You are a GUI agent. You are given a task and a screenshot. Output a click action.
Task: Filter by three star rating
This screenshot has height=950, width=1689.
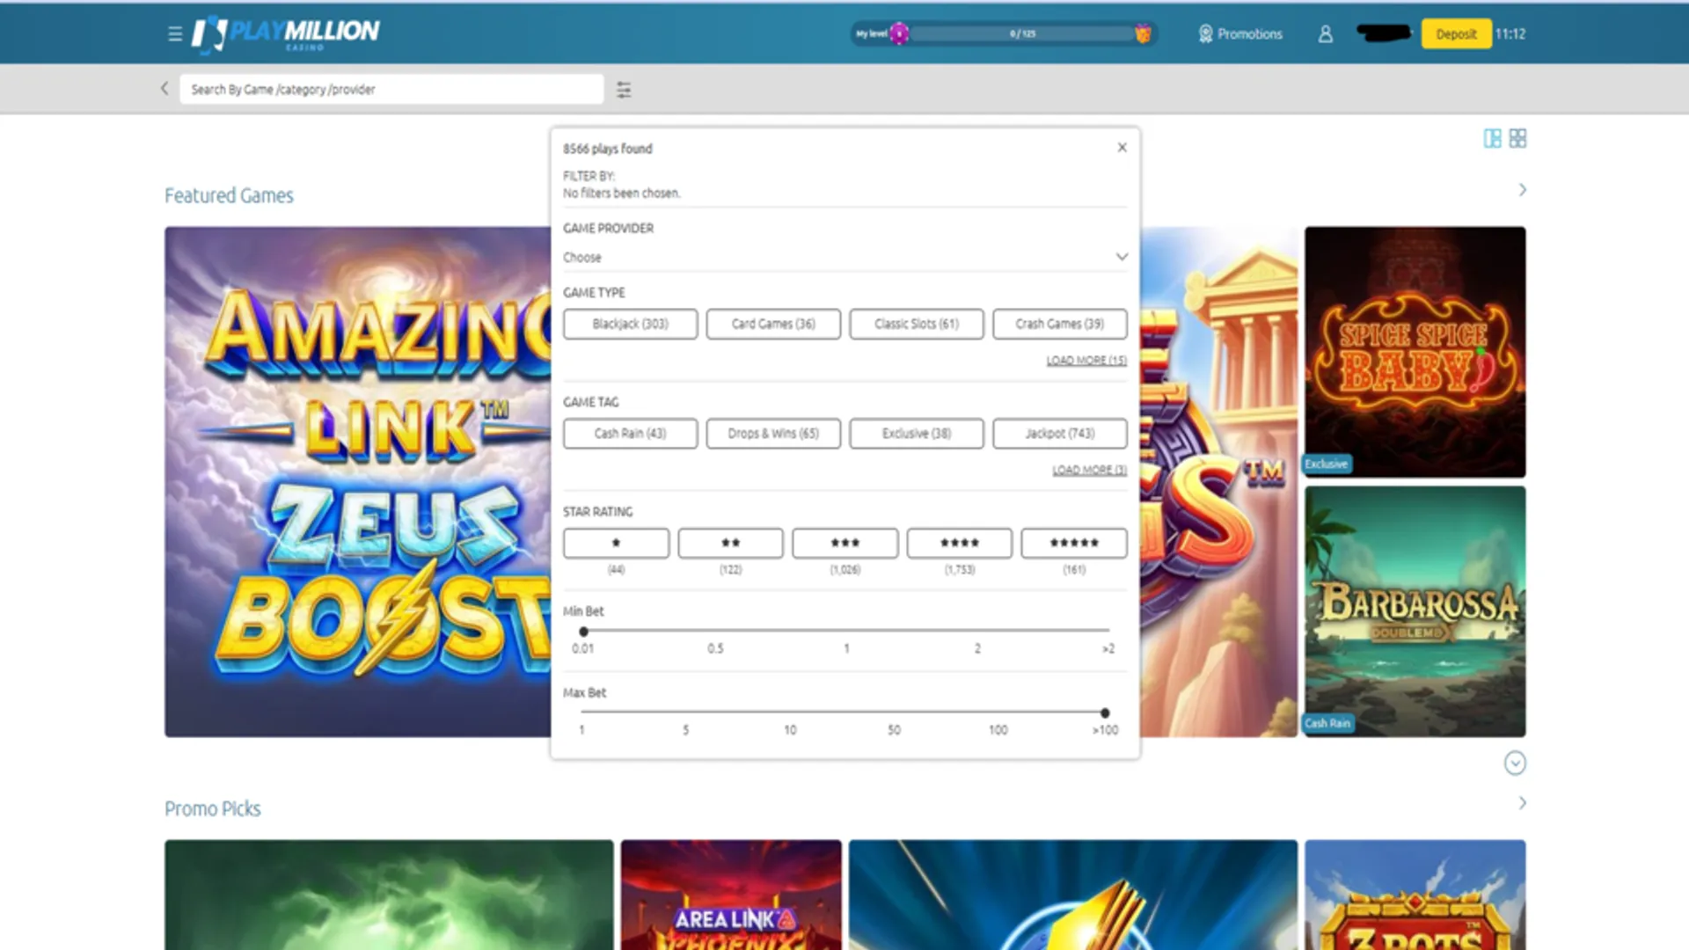pyautogui.click(x=844, y=543)
